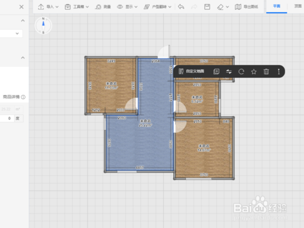Open the floor plan flip (户型翻转) dropdown
Screen dimensions: 304x228
157,7
